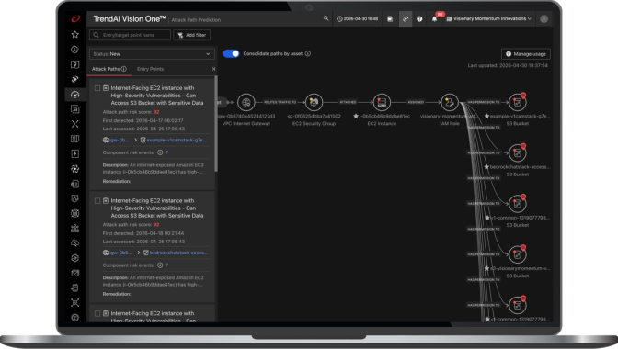Screen dimensions: 618x349
Task: Click the Trend Micro logo in the sidebar
Action: [x=75, y=18]
